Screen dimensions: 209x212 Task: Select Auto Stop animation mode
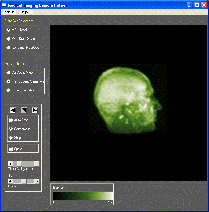[x=11, y=120]
